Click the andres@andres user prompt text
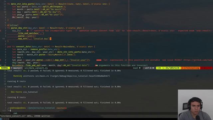Image resolution: width=213 pixels, height=120 pixels. [x=18, y=108]
